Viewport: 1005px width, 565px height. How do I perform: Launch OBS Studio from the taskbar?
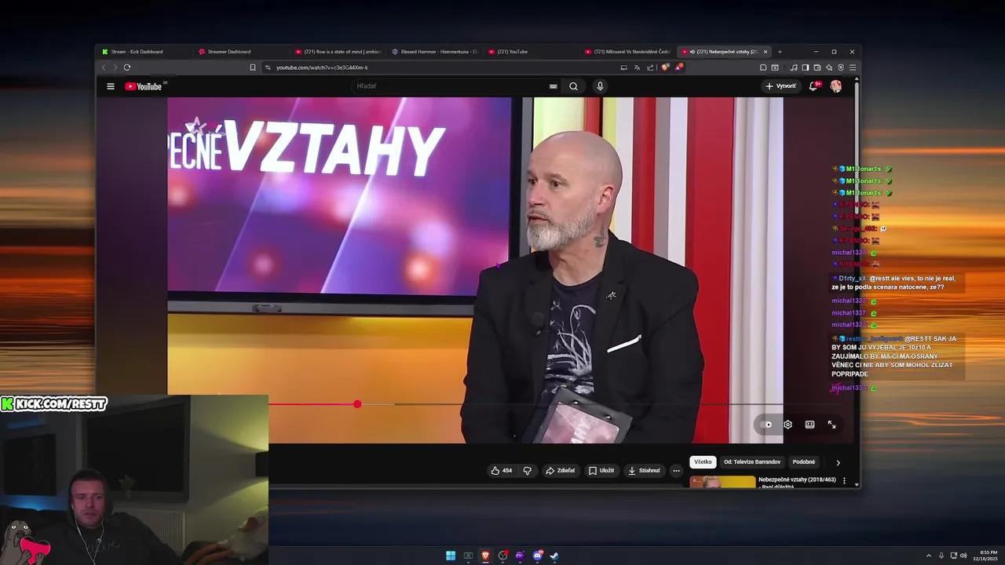pos(502,555)
